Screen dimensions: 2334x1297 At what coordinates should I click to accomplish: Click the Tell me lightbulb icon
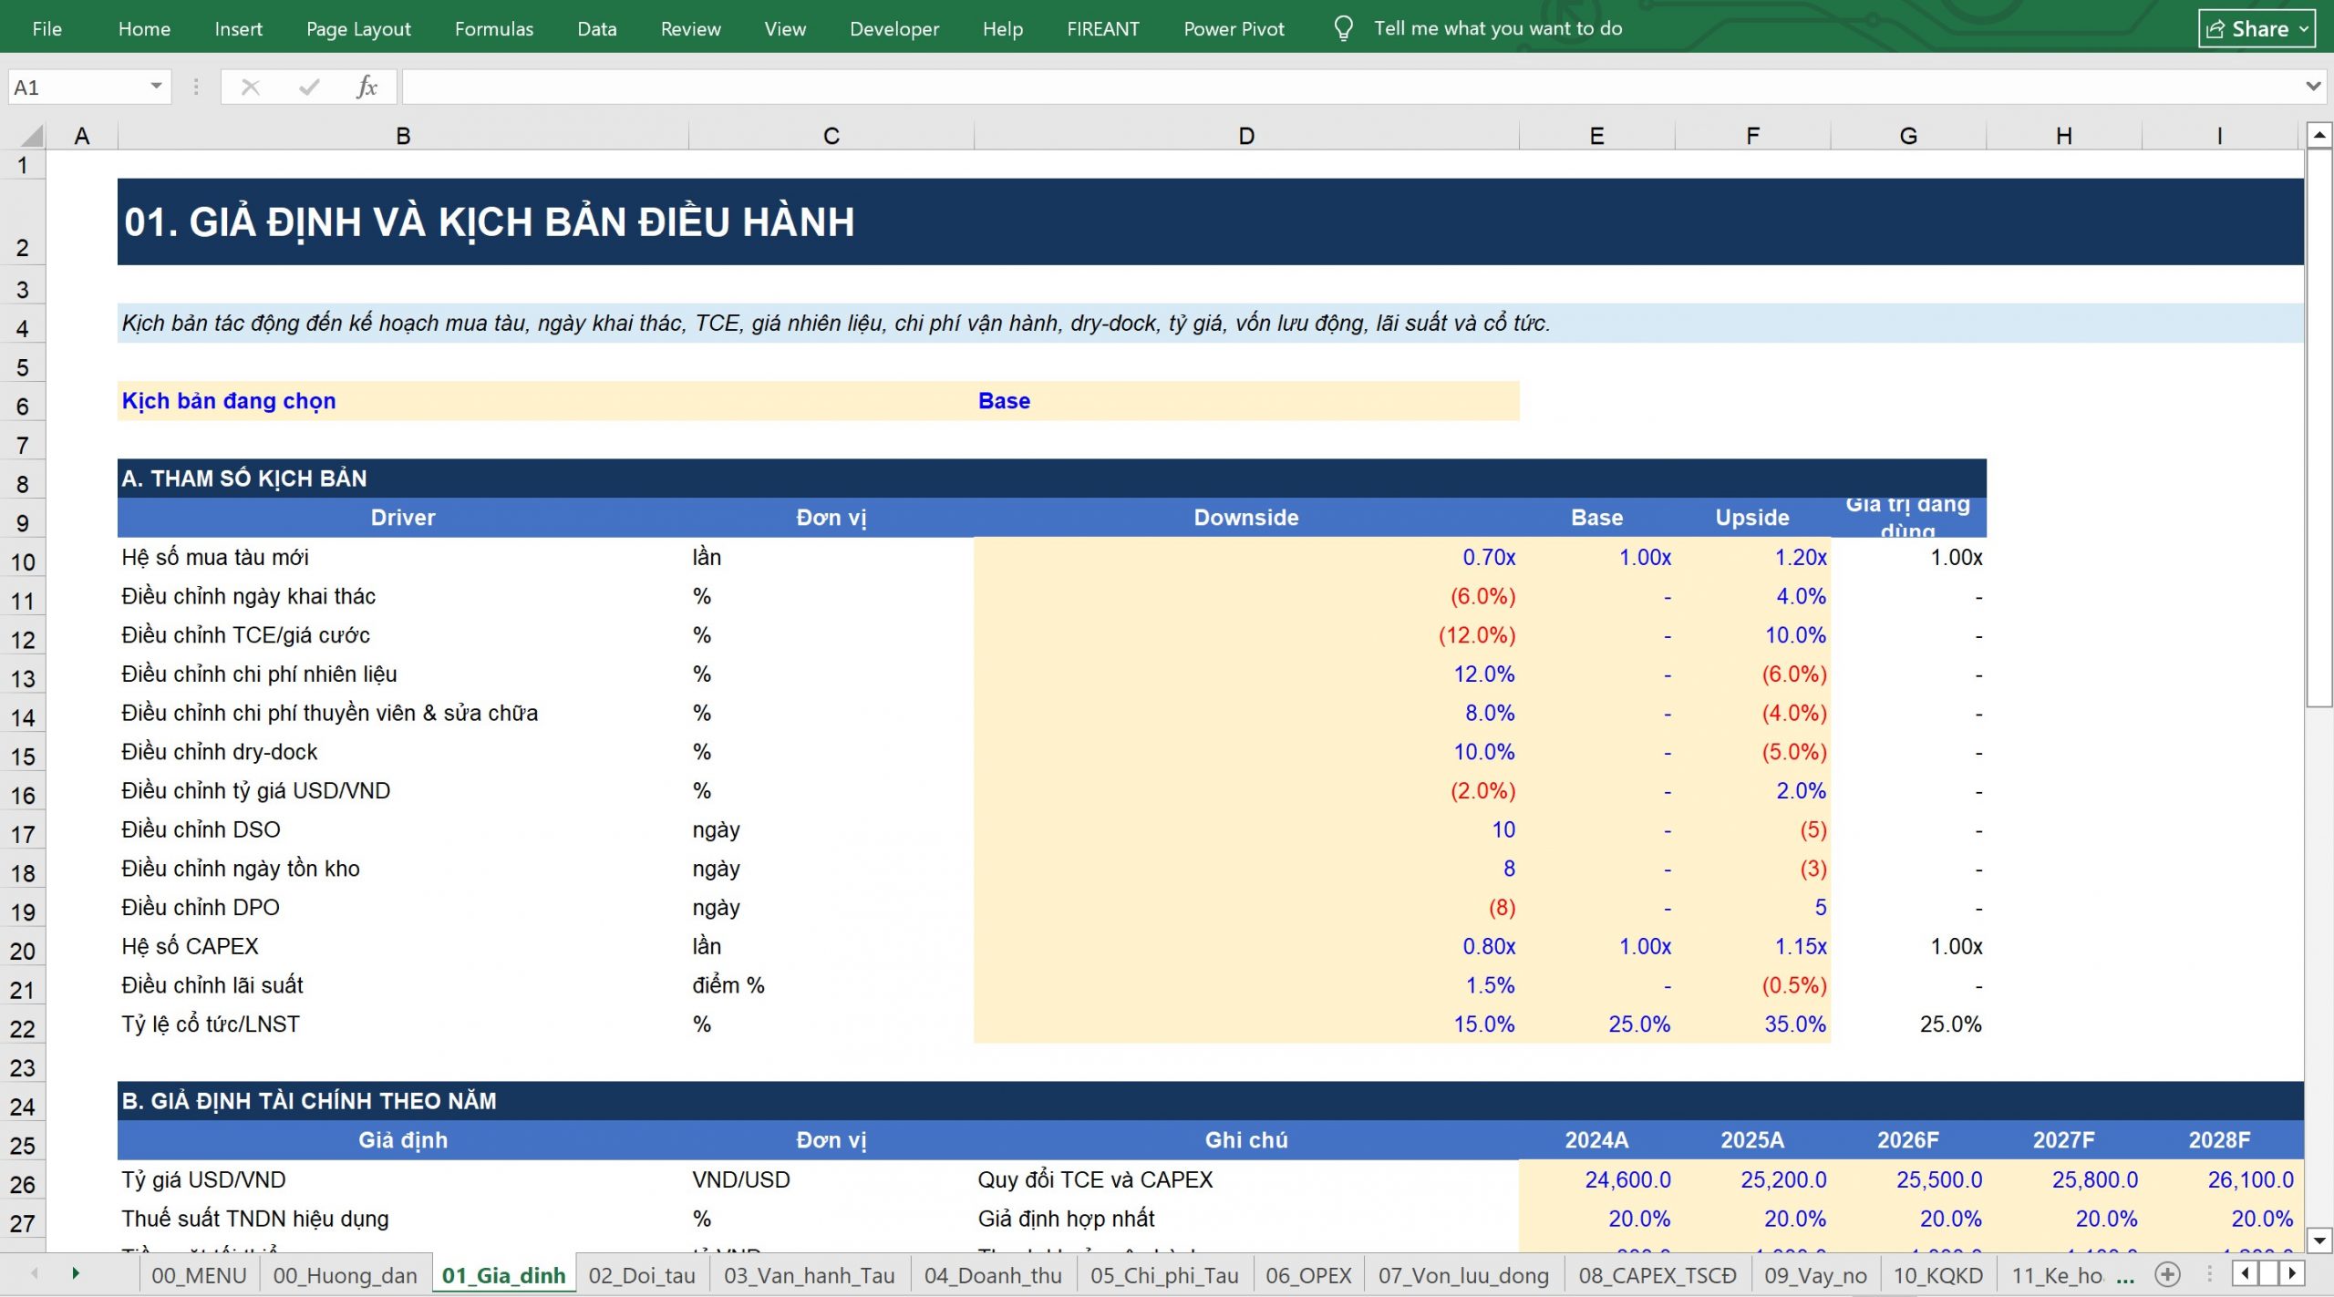1343,28
